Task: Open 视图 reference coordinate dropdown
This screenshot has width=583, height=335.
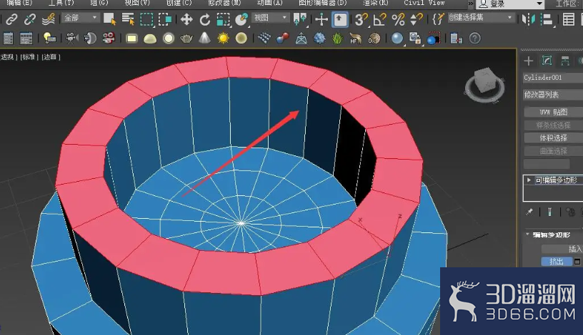Action: point(270,18)
